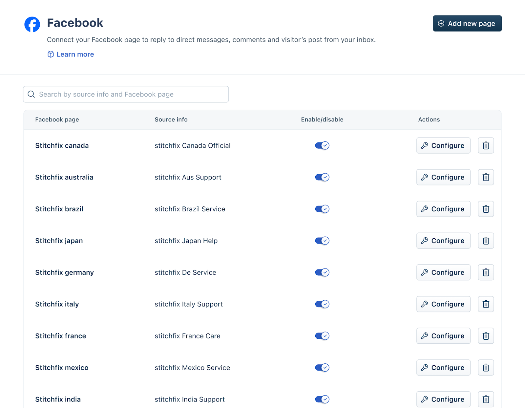Delete the Stitchfix brazil page

click(x=486, y=209)
